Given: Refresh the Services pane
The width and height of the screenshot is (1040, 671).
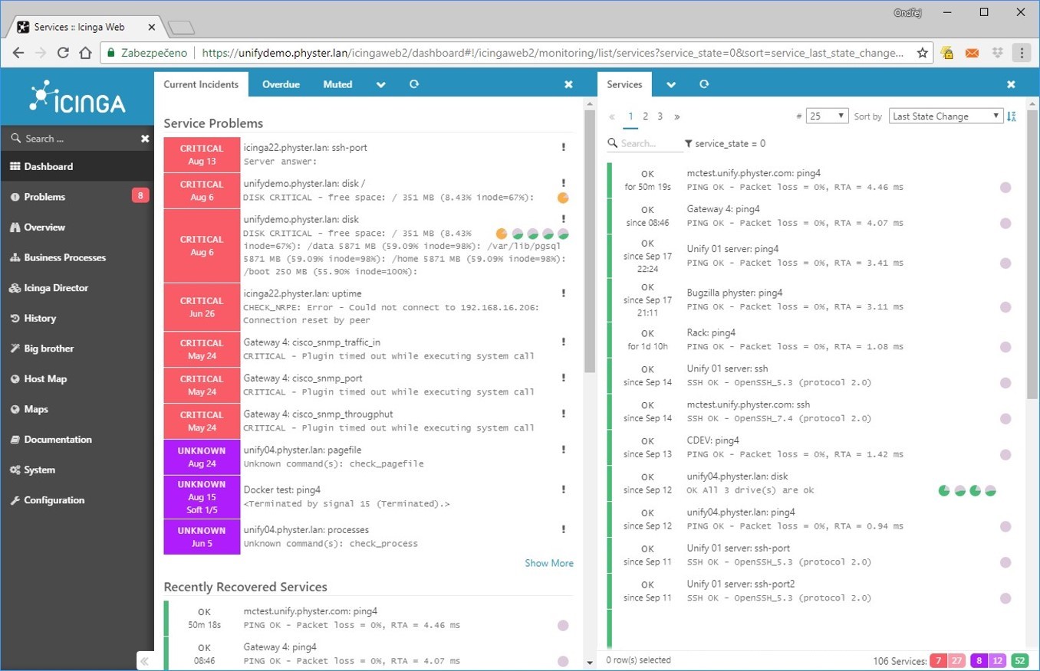Looking at the screenshot, I should coord(704,84).
